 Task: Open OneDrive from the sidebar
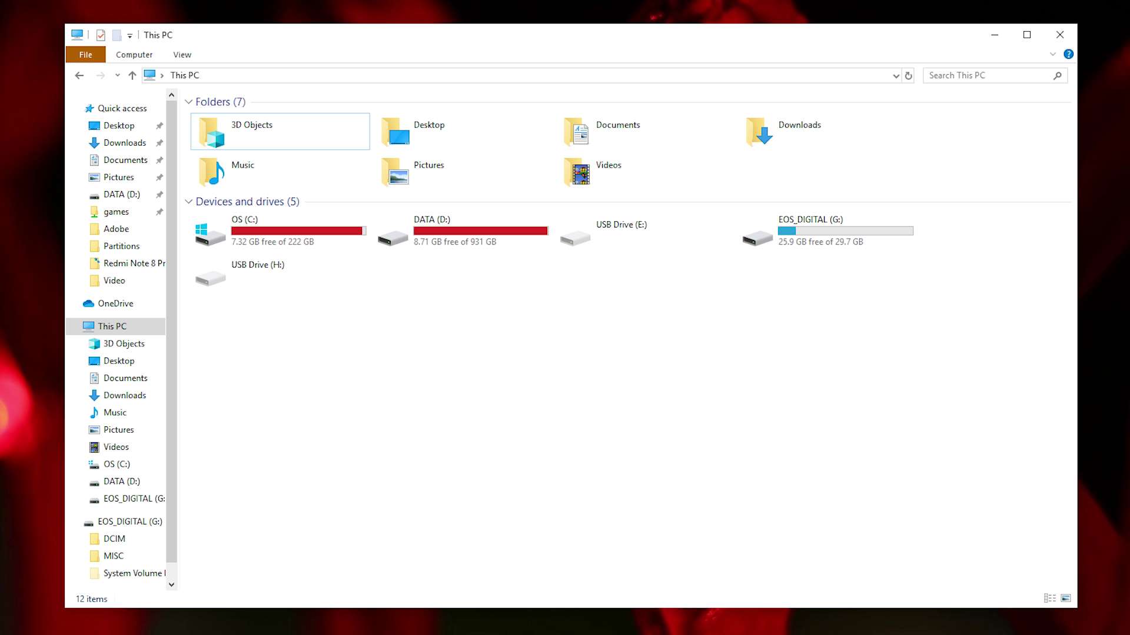(115, 303)
